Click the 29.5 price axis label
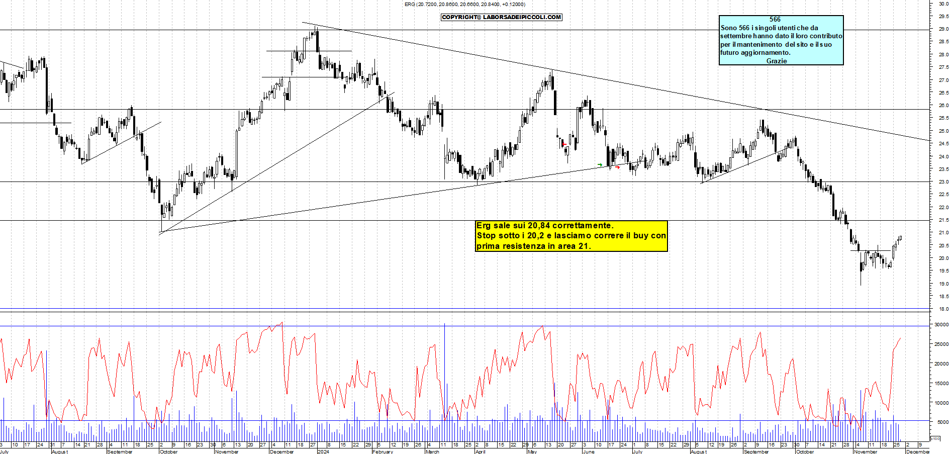950x454 pixels. (943, 17)
